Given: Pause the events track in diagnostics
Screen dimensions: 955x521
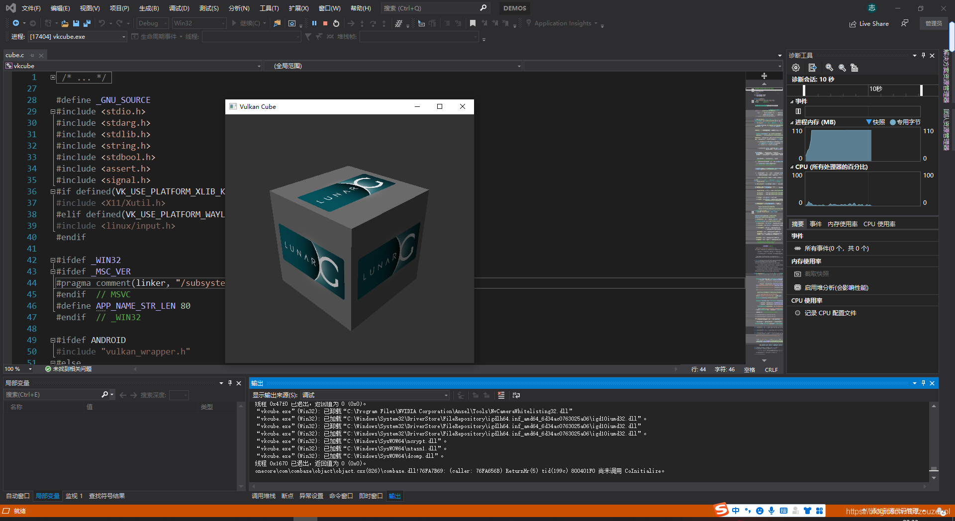Looking at the screenshot, I should (x=798, y=111).
